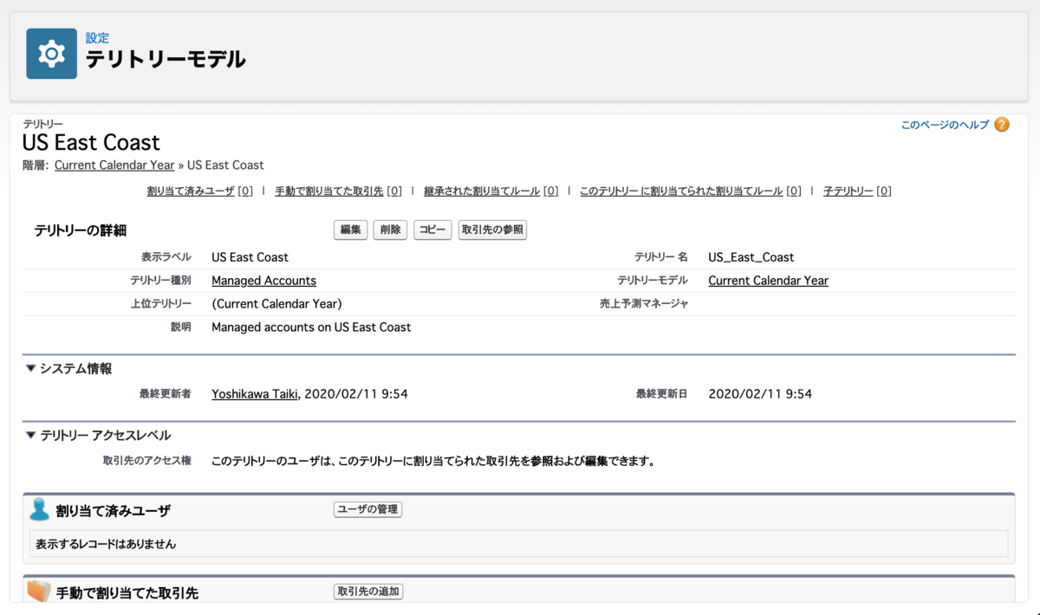Click the blue user icon beside 割り当て済みユーザ
The image size is (1040, 615).
(38, 509)
